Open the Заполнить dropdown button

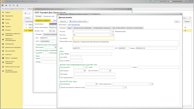(63, 21)
